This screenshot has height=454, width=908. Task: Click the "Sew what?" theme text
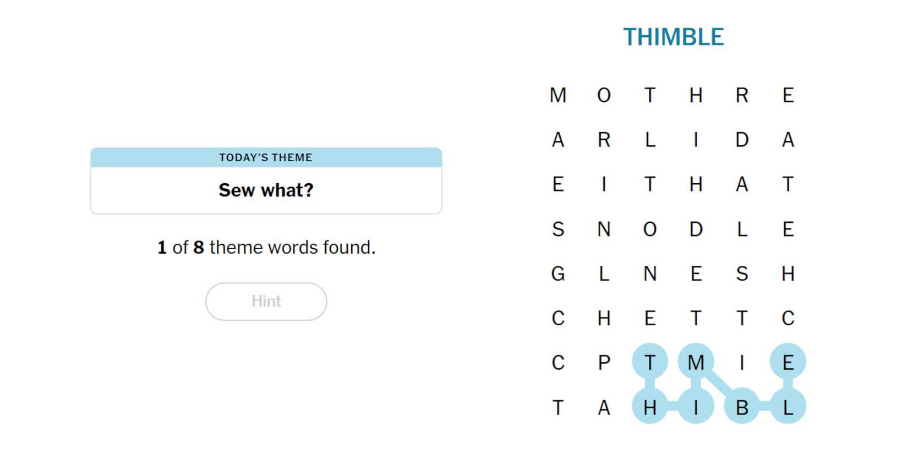click(266, 190)
